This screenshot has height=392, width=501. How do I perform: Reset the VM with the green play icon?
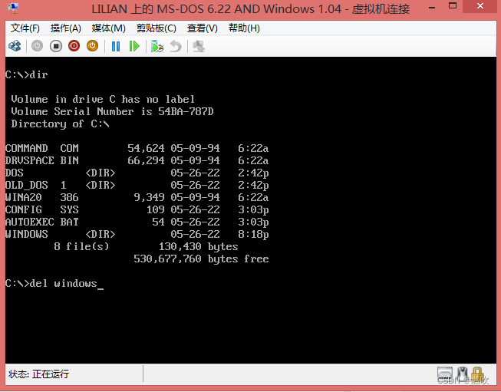[x=134, y=46]
